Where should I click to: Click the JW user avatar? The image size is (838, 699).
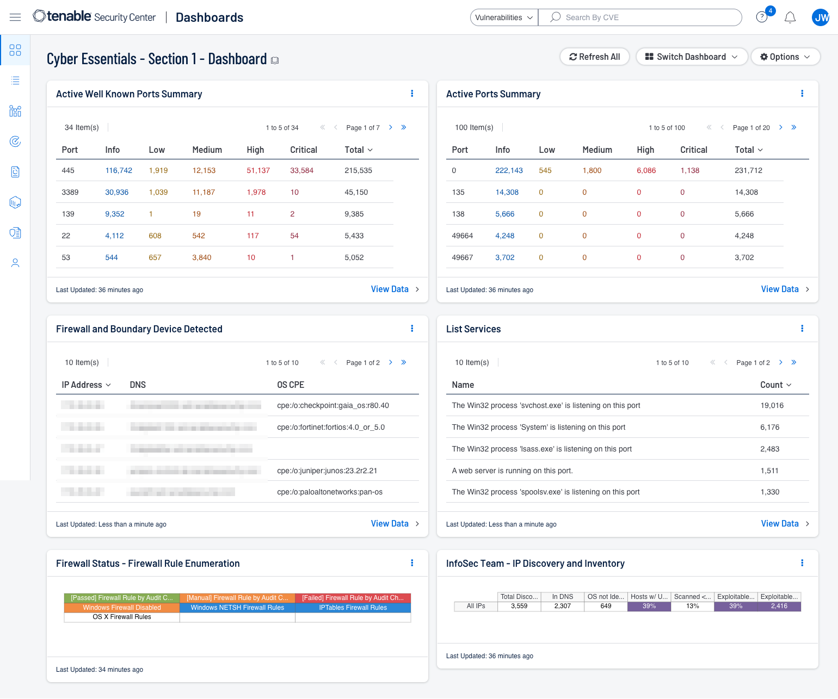[821, 17]
